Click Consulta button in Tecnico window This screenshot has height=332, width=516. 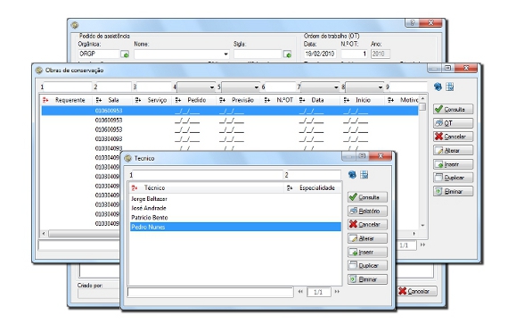(x=367, y=197)
